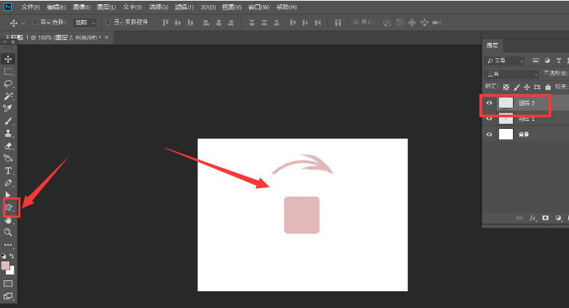Click the auto-align layers icon

(337, 23)
